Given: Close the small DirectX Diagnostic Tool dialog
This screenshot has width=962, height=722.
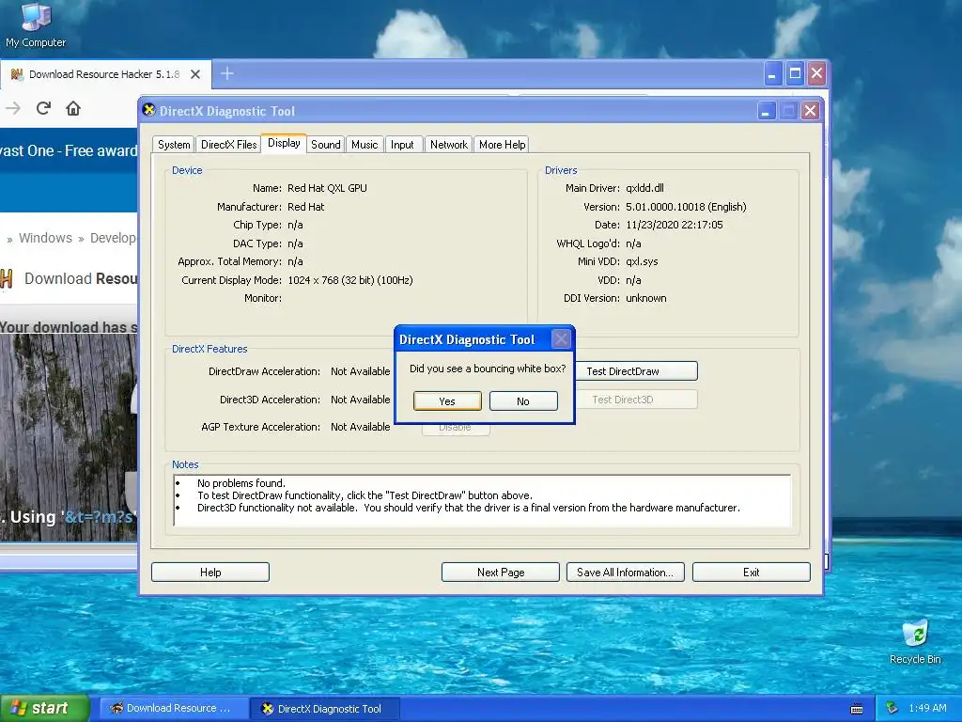Looking at the screenshot, I should [x=561, y=338].
